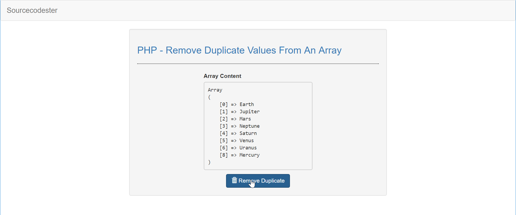Click the trash icon on Remove Duplicate button
Viewport: 516px width, 215px height.
coord(235,181)
